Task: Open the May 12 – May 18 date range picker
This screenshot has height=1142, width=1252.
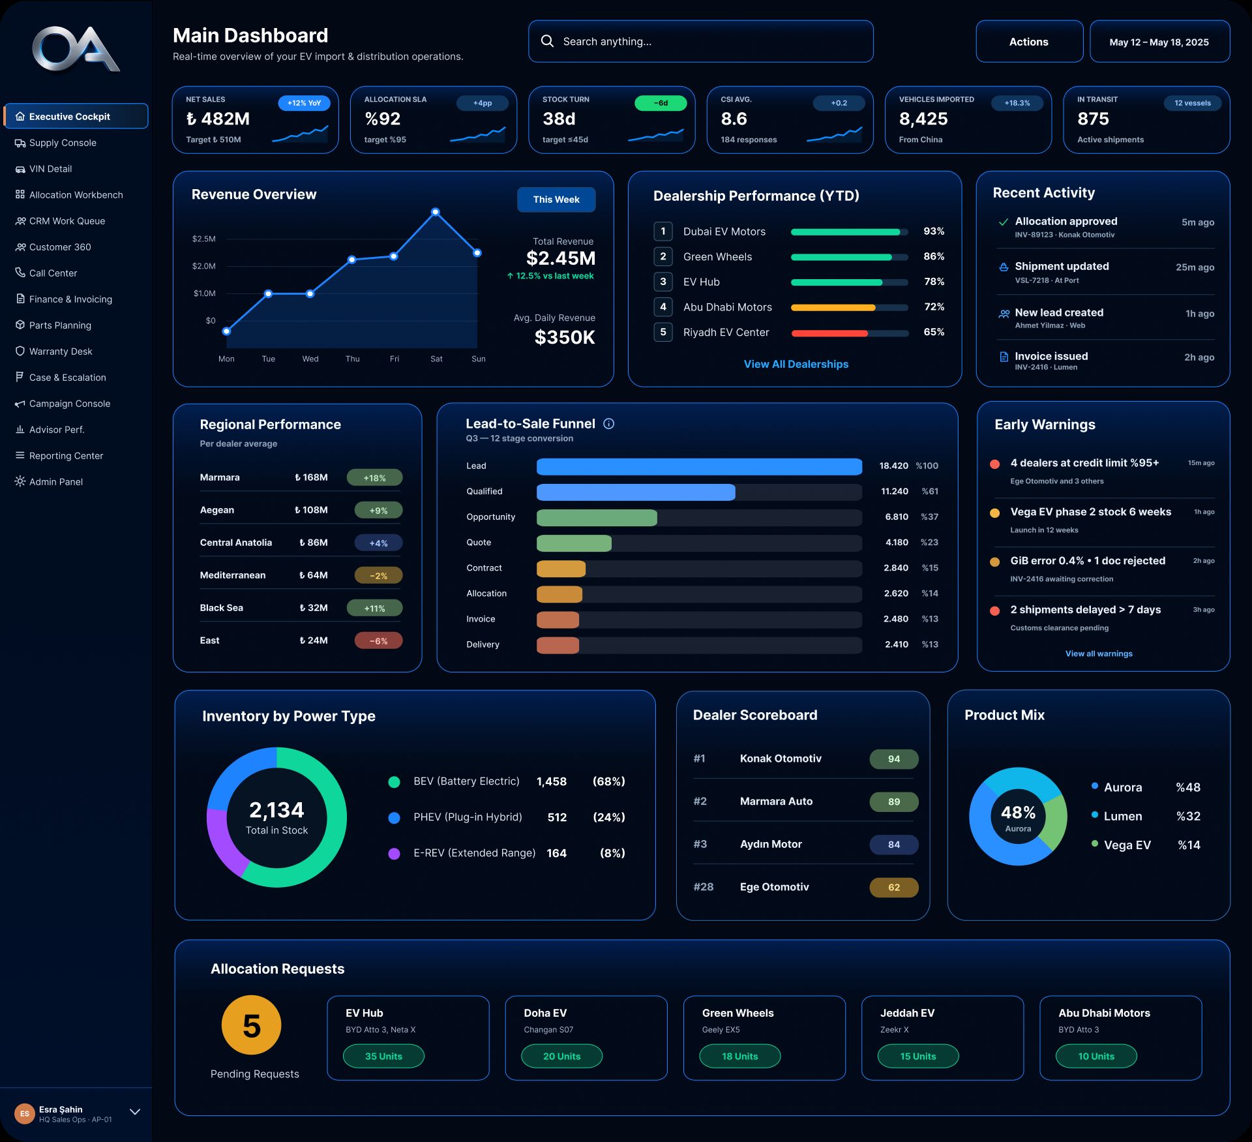Action: [x=1159, y=42]
